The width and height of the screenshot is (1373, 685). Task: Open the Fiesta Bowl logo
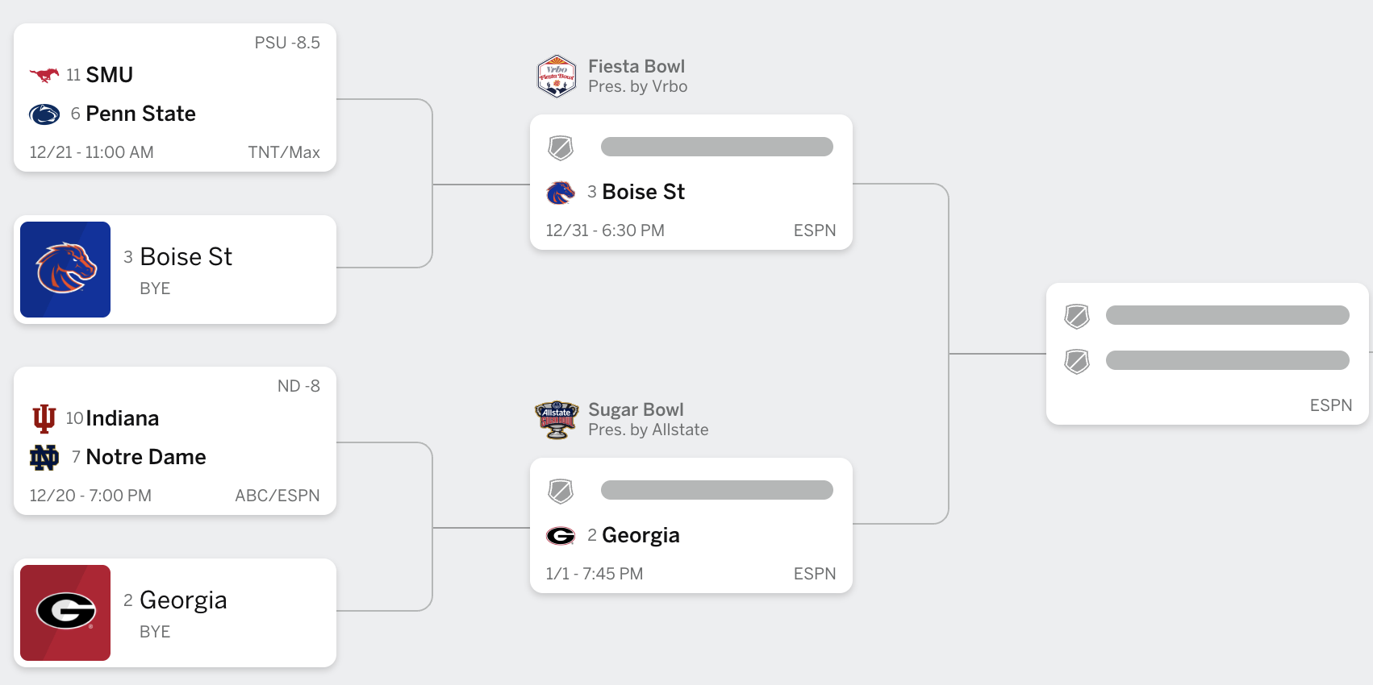[x=557, y=76]
